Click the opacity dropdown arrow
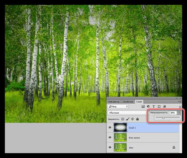187x158 pixels. pyautogui.click(x=179, y=113)
